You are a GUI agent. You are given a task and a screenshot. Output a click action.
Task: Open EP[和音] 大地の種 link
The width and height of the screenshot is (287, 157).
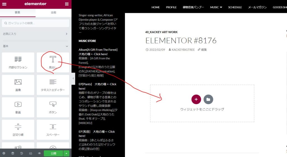97,134
